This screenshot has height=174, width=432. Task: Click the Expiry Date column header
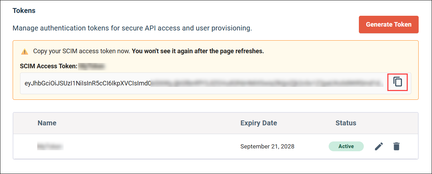click(259, 123)
